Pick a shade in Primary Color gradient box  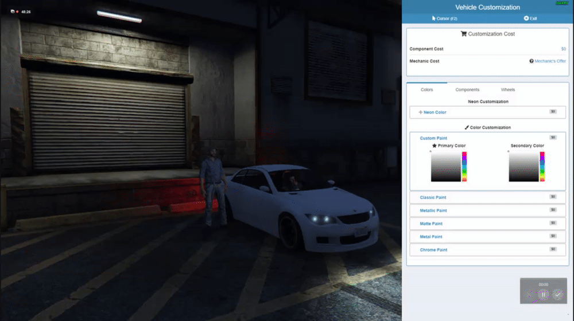click(x=445, y=167)
